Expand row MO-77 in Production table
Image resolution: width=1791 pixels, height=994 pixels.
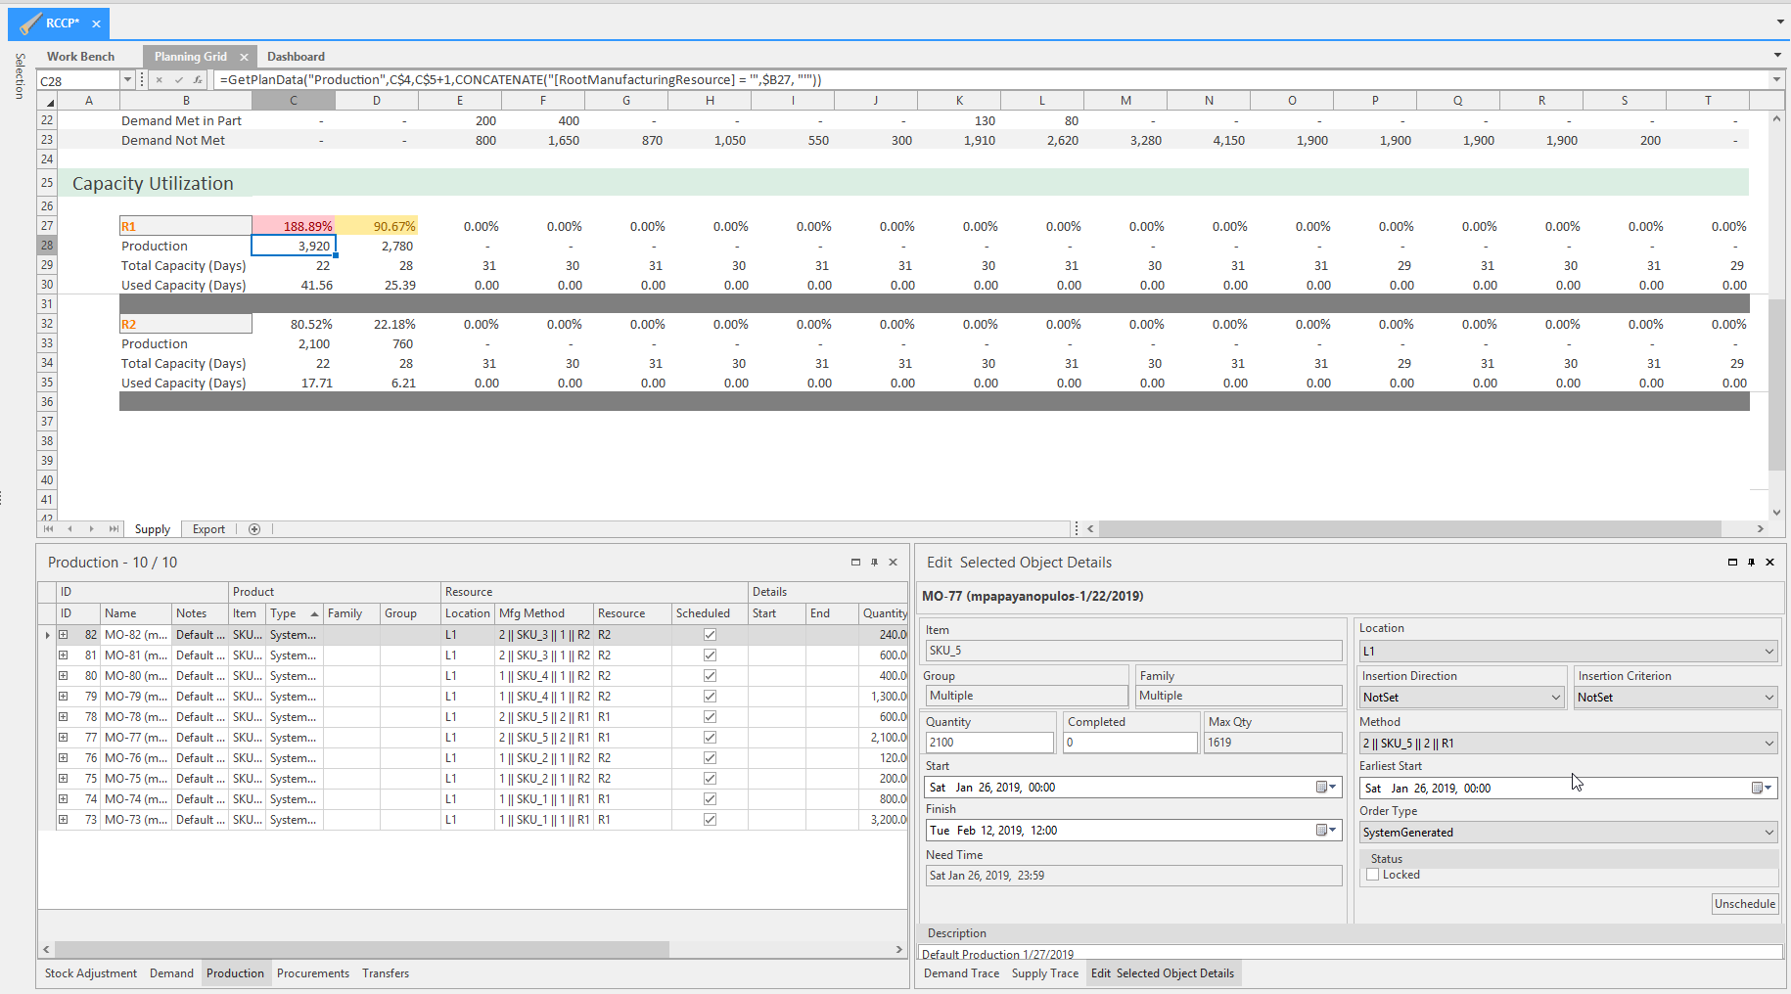64,738
